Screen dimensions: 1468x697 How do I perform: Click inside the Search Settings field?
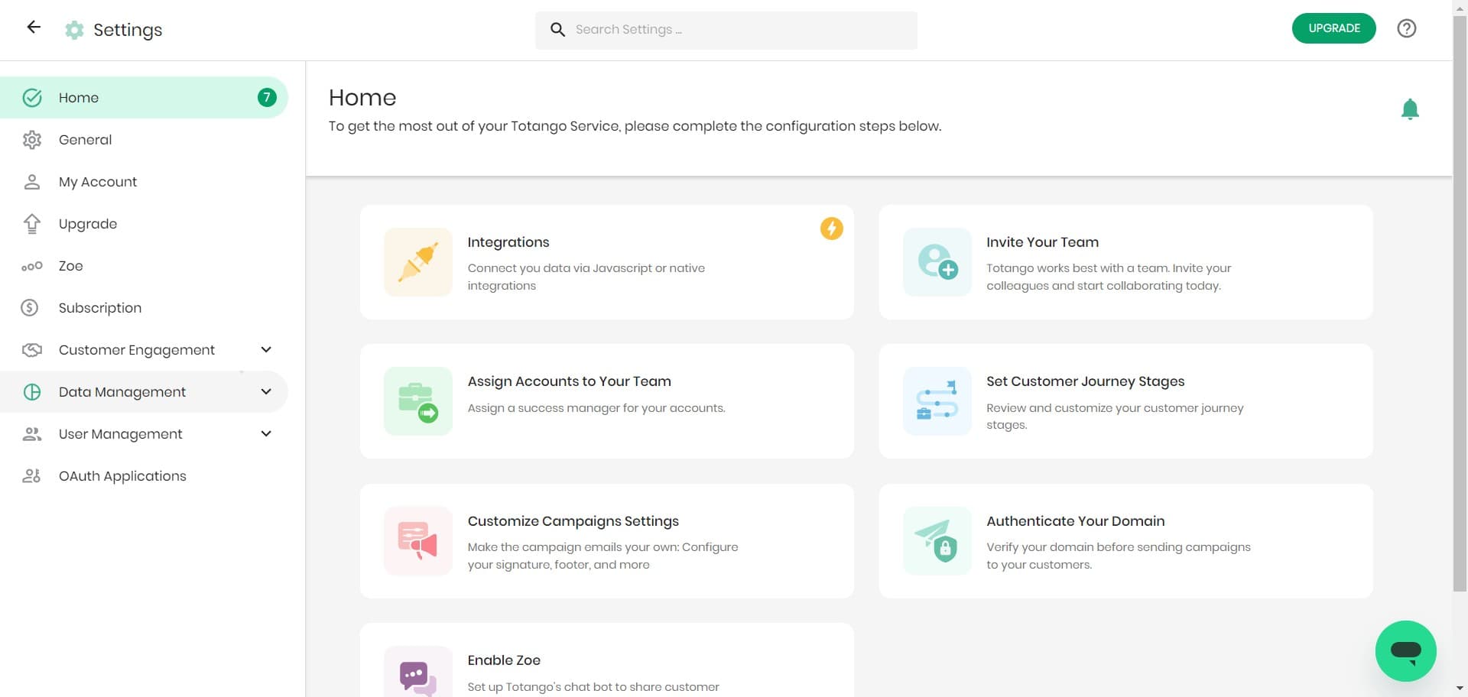click(x=726, y=29)
